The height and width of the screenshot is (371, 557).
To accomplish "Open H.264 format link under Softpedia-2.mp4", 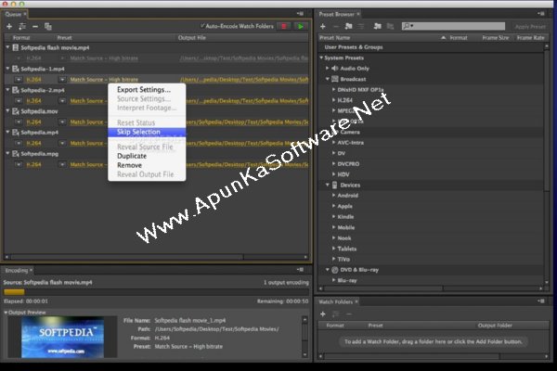I will coord(33,101).
